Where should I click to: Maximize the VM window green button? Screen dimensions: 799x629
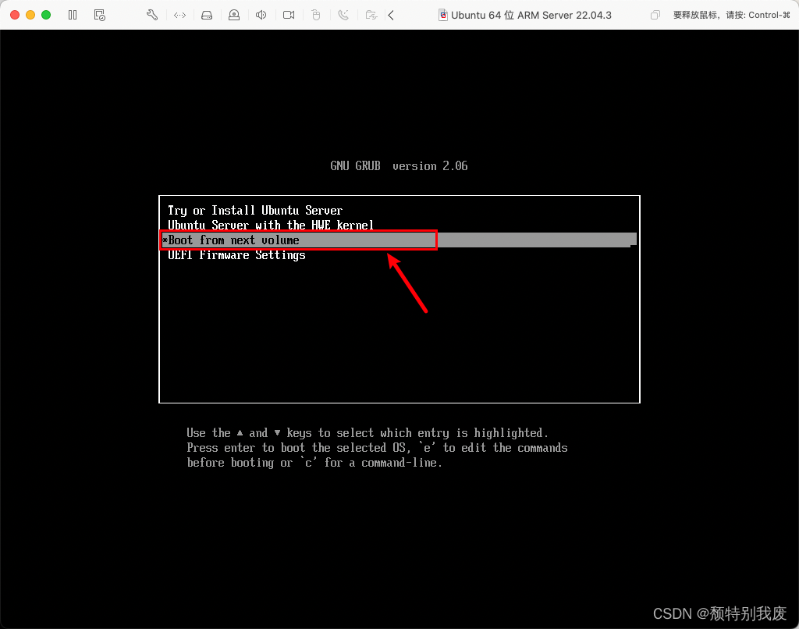[x=46, y=15]
